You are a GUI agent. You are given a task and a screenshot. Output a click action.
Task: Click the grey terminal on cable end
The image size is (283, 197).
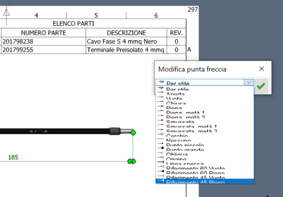coord(121,131)
